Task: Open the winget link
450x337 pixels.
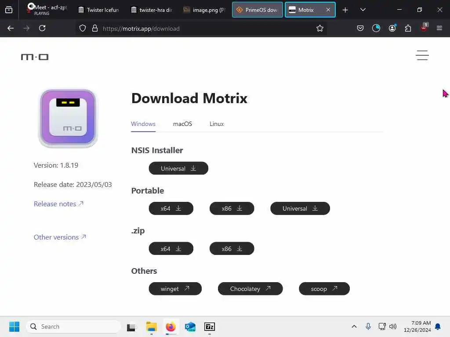Action: coord(175,289)
